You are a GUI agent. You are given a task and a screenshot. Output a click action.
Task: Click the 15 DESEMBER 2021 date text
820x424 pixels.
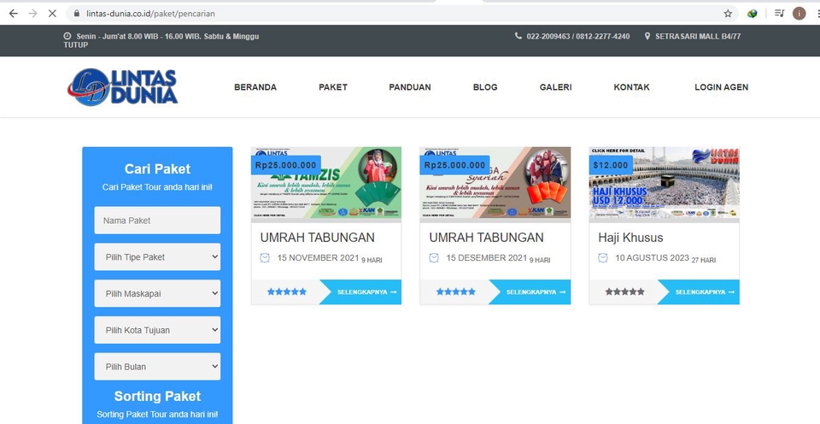point(487,257)
